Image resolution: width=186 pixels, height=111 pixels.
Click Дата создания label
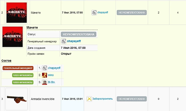[36, 48]
